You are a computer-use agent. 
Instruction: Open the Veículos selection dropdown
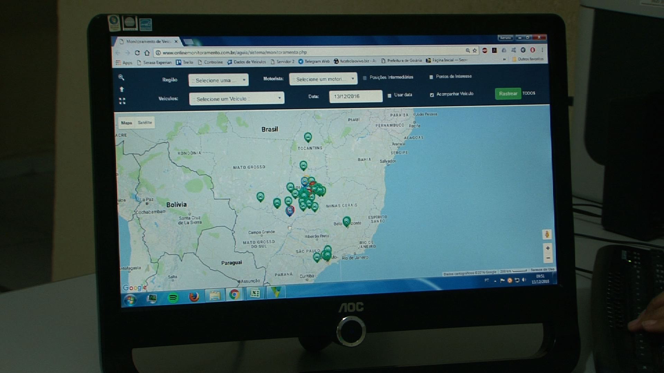pos(237,99)
